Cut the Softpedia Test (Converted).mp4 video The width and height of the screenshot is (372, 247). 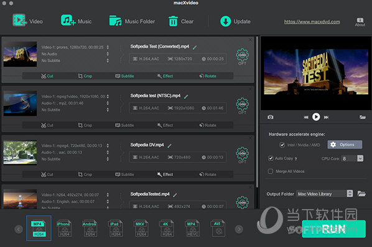pyautogui.click(x=47, y=76)
